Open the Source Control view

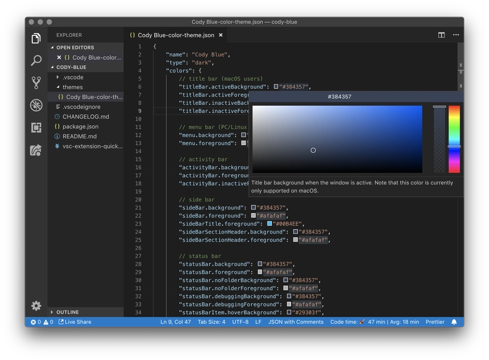(36, 83)
